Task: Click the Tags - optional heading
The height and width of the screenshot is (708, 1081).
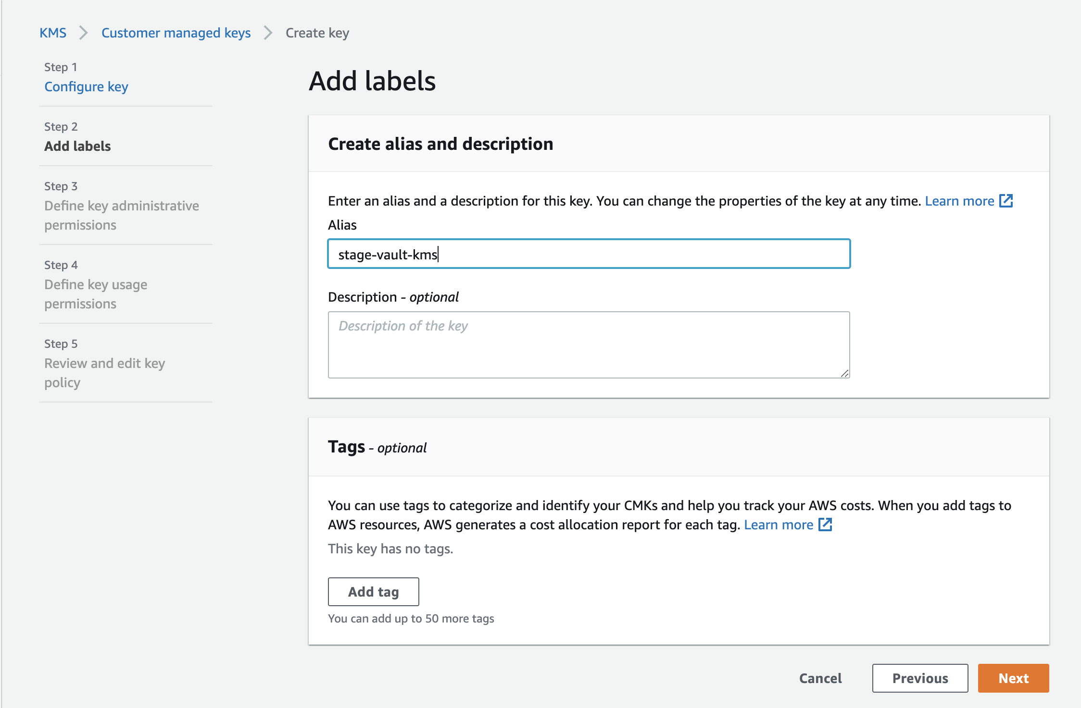Action: [x=377, y=447]
